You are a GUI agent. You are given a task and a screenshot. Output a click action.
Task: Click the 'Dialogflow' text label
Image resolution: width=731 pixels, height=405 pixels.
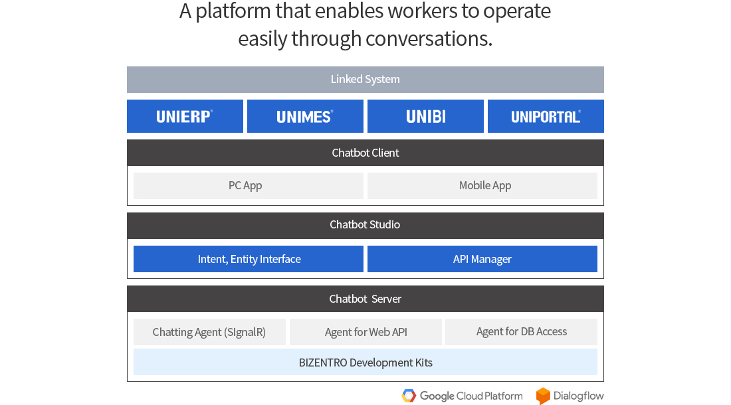[x=579, y=396]
